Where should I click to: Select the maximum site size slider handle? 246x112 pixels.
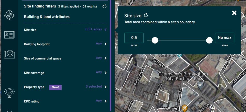pyautogui.click(x=209, y=40)
